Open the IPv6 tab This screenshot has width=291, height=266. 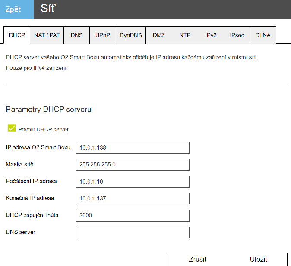coord(211,35)
